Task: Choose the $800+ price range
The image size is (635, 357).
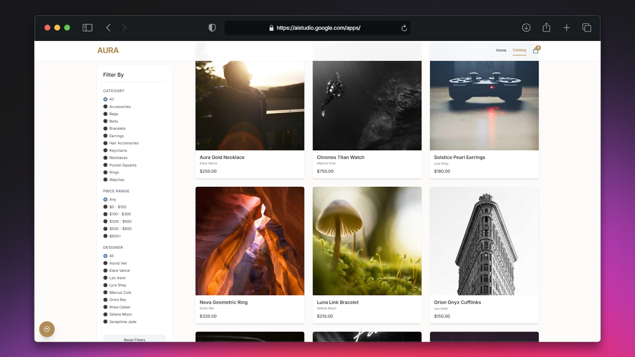Action: 106,236
